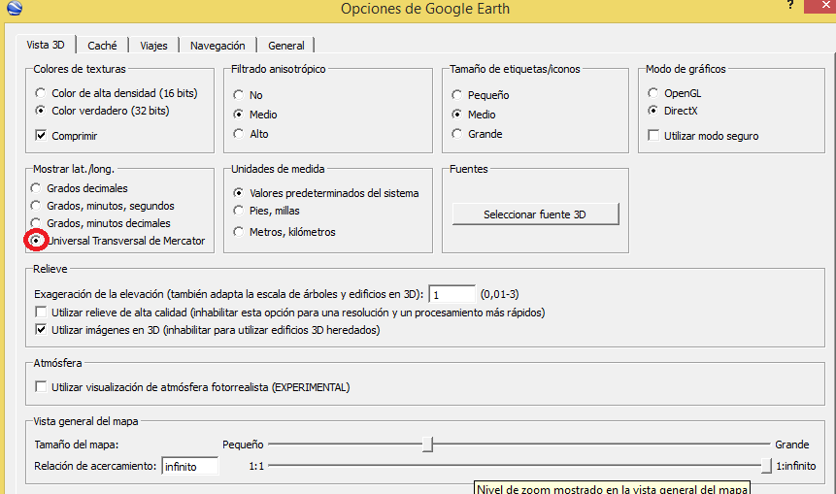The height and width of the screenshot is (494, 836).
Task: Switch to the Vista 3D tab
Action: [46, 45]
